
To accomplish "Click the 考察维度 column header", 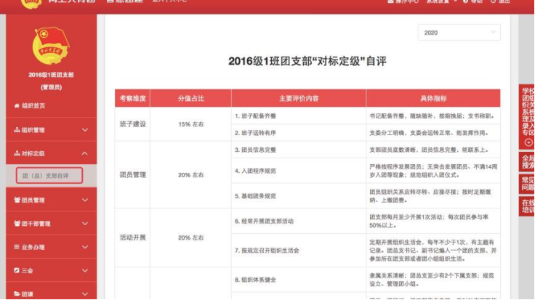I will tap(132, 99).
